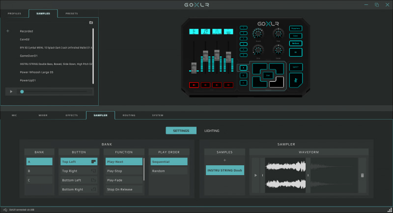Delete sample with the trash icon
The height and width of the screenshot is (213, 393).
tap(362, 175)
